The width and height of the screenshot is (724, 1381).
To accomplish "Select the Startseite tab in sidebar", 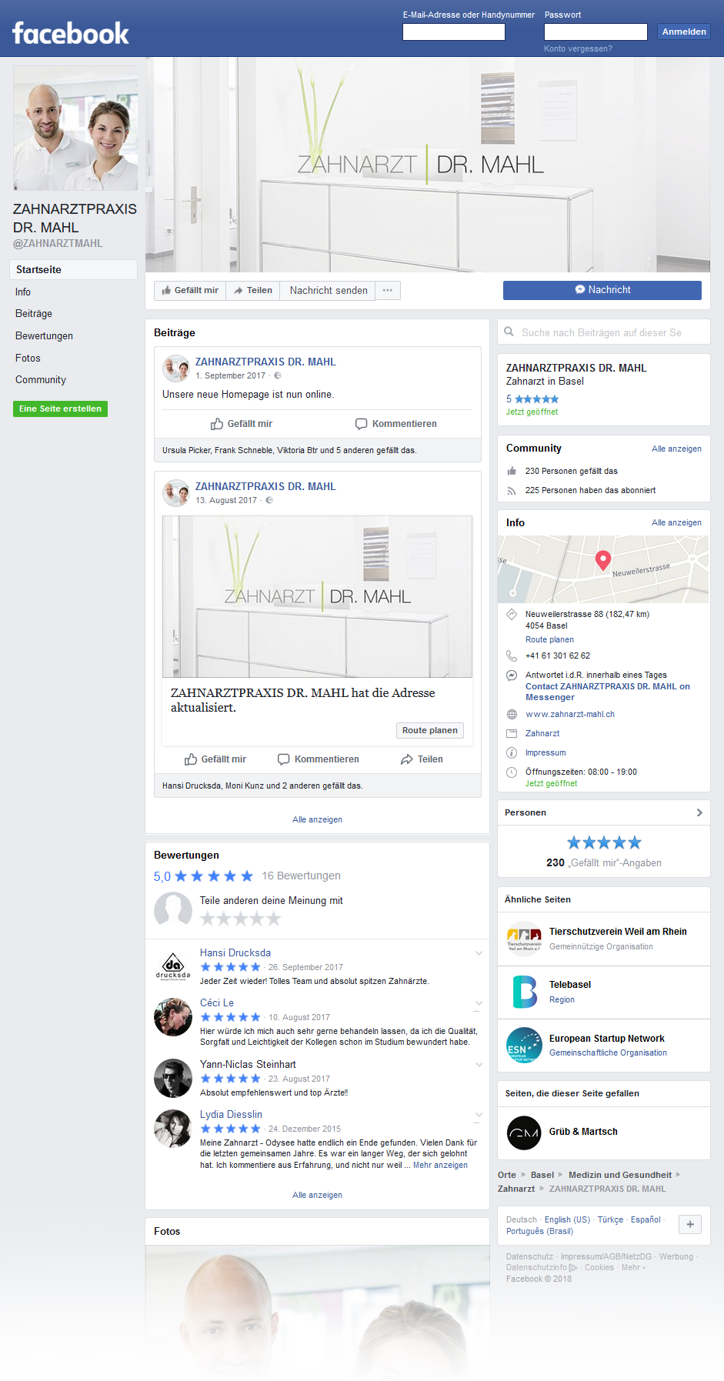I will (x=73, y=270).
